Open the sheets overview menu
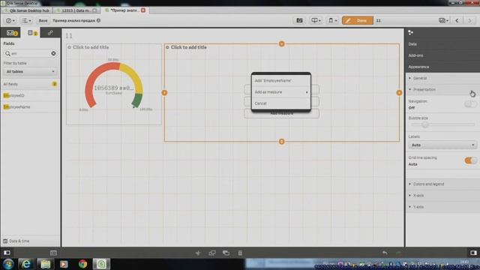 [443, 20]
